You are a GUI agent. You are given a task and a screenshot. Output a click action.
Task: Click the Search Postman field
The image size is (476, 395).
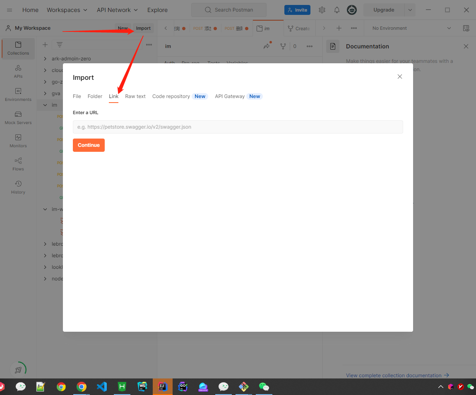pos(229,10)
